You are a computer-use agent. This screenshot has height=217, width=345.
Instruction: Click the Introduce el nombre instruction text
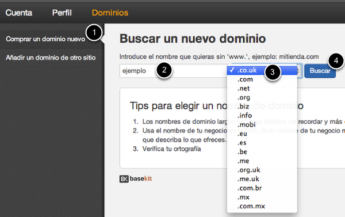219,57
